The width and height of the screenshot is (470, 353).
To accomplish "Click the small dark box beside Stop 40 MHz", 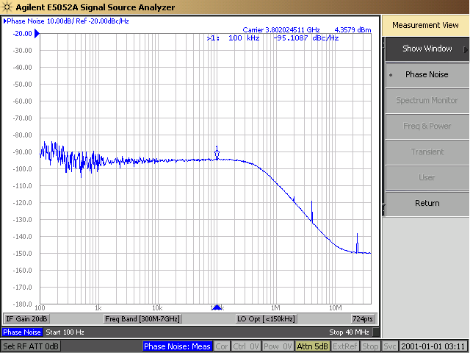I will pyautogui.click(x=375, y=332).
